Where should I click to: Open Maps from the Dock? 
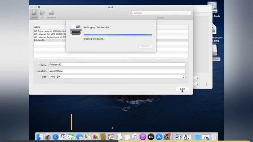coord(87,137)
